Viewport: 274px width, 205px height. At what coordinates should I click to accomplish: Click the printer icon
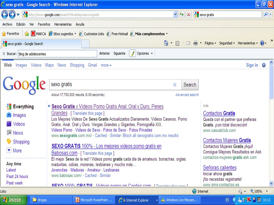point(196,43)
